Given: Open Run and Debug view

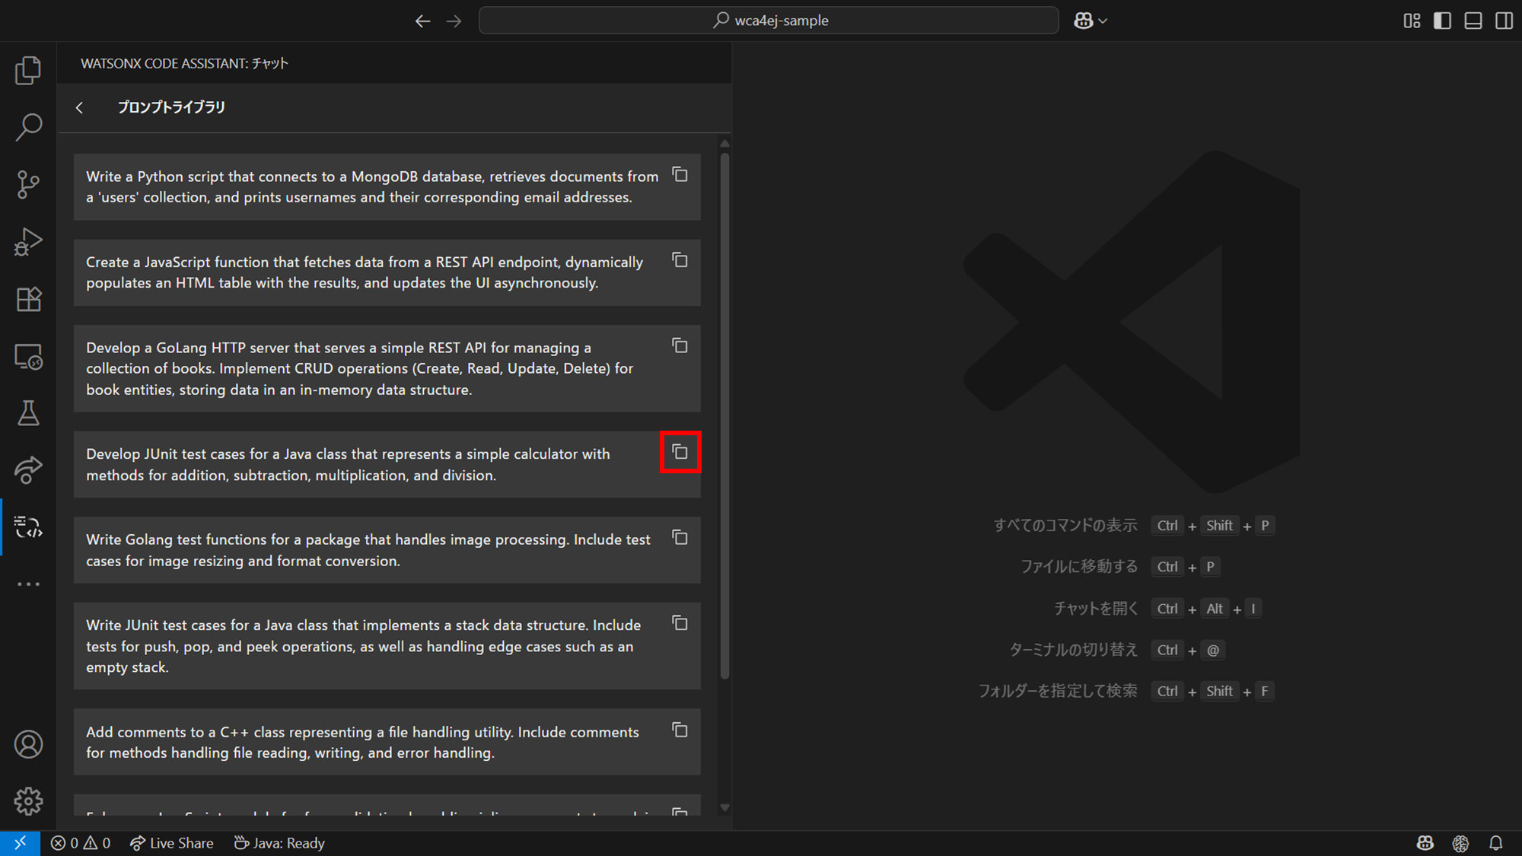Looking at the screenshot, I should pos(28,242).
